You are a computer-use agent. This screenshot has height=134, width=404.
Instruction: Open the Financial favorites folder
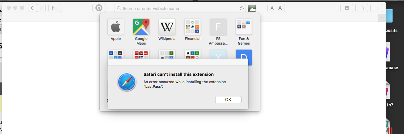click(x=192, y=27)
